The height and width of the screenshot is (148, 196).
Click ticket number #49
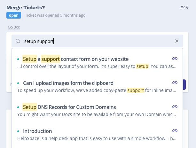pyautogui.click(x=184, y=7)
